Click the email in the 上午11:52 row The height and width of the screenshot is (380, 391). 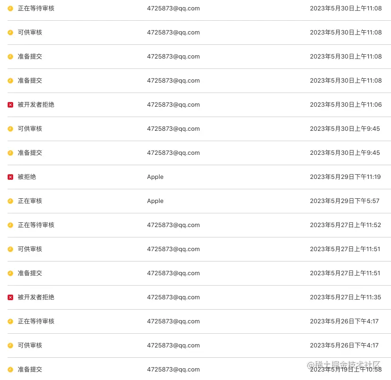pyautogui.click(x=173, y=225)
